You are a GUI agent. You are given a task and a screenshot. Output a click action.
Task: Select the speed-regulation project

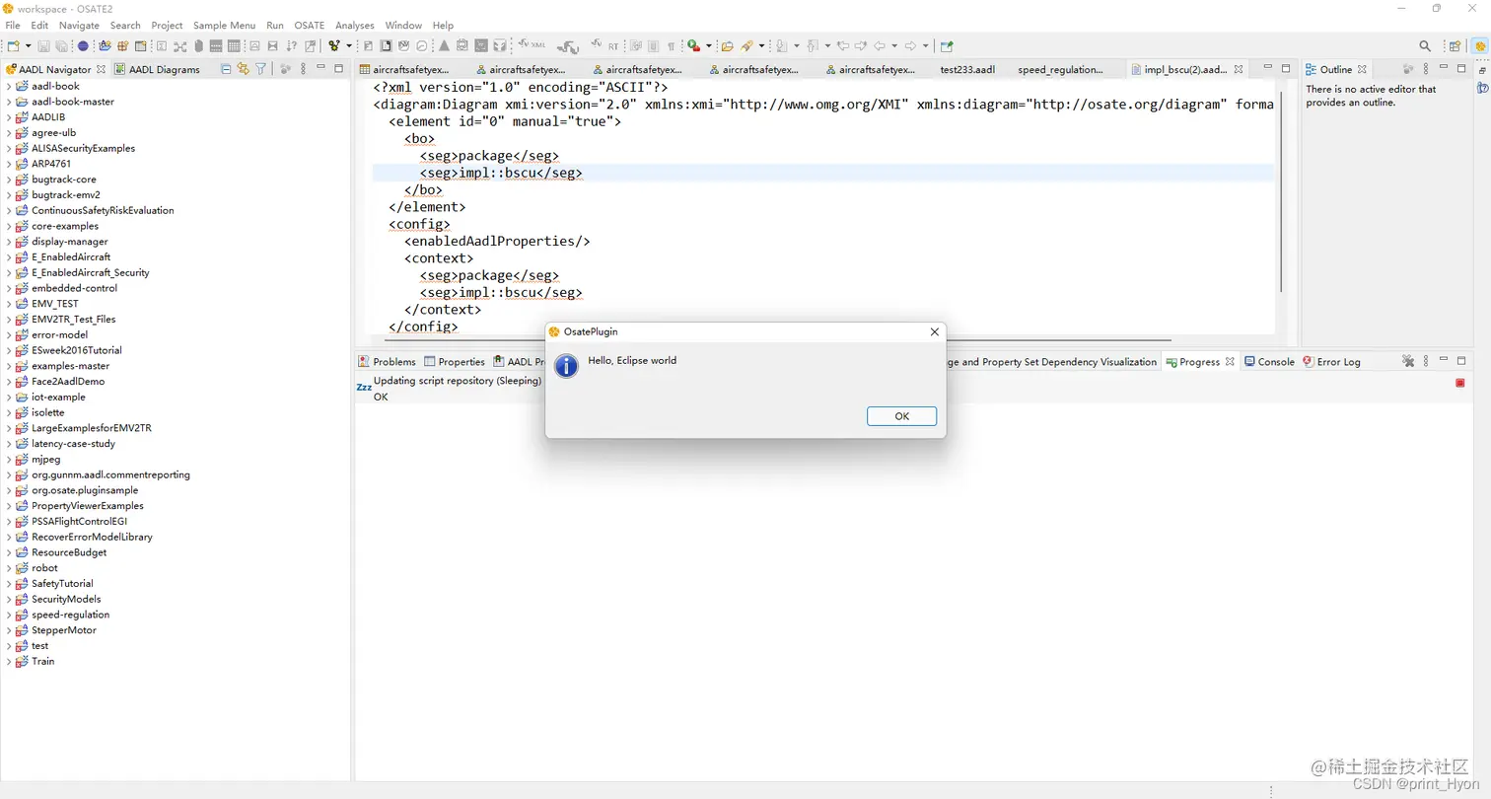(x=70, y=615)
